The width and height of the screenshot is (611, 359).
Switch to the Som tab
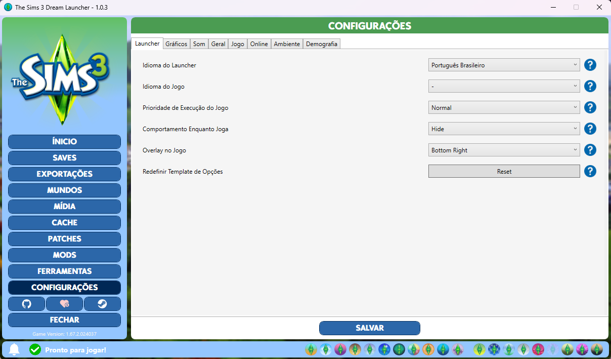[x=199, y=44]
